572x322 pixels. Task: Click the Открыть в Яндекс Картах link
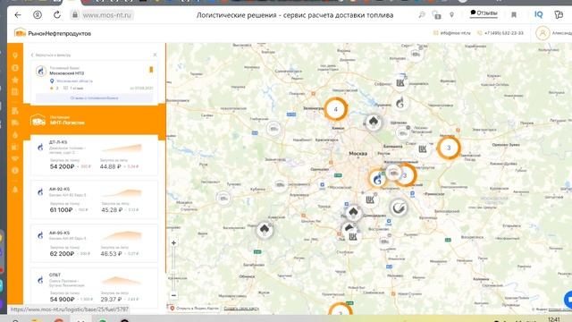194,309
